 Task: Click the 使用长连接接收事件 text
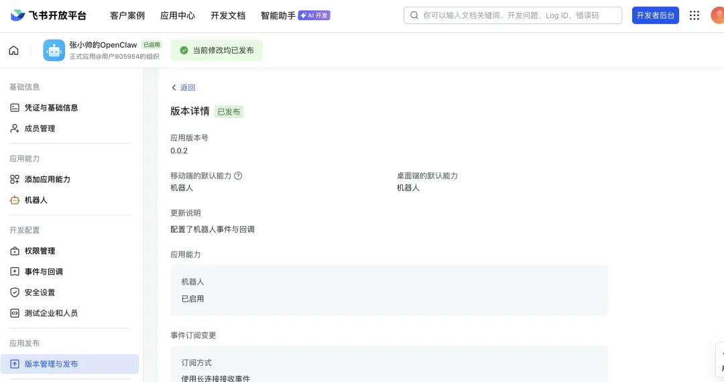pyautogui.click(x=216, y=378)
